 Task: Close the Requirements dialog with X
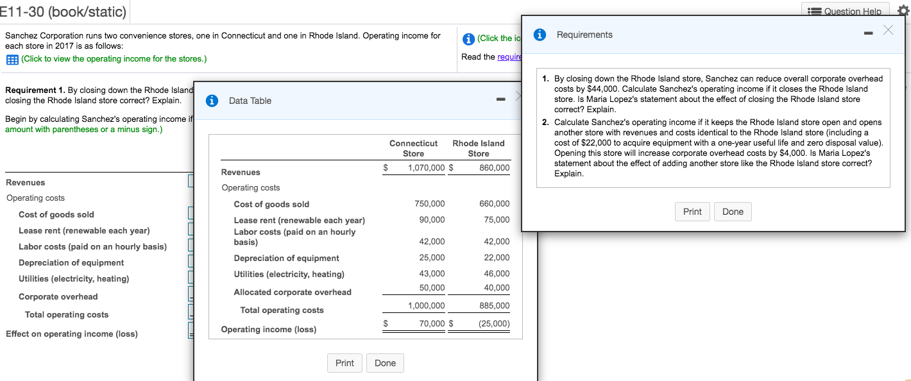(888, 30)
